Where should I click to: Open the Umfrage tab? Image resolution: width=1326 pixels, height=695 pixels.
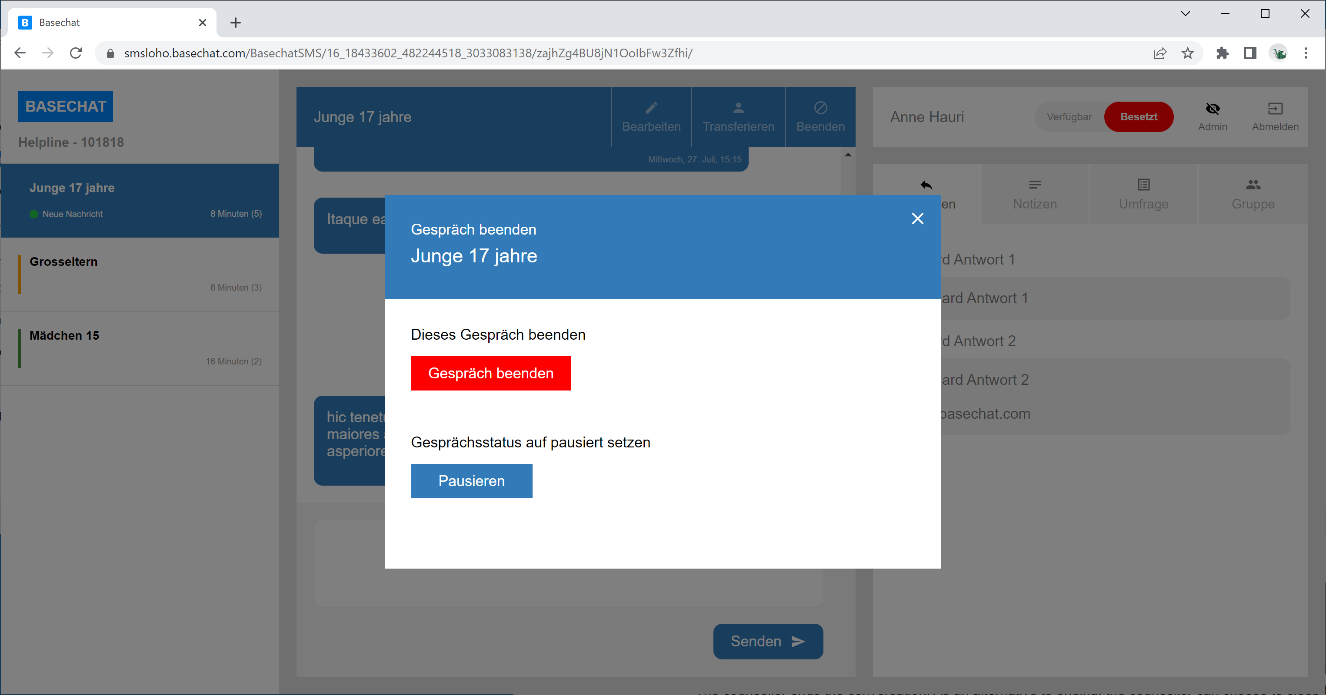pos(1143,195)
